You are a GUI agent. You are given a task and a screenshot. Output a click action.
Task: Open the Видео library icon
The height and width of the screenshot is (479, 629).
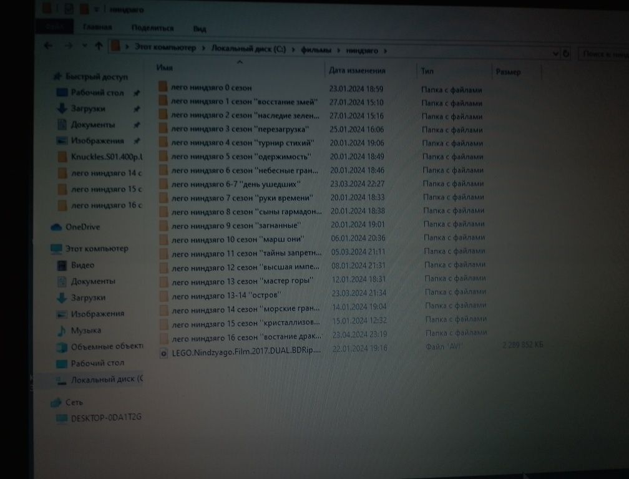[61, 265]
